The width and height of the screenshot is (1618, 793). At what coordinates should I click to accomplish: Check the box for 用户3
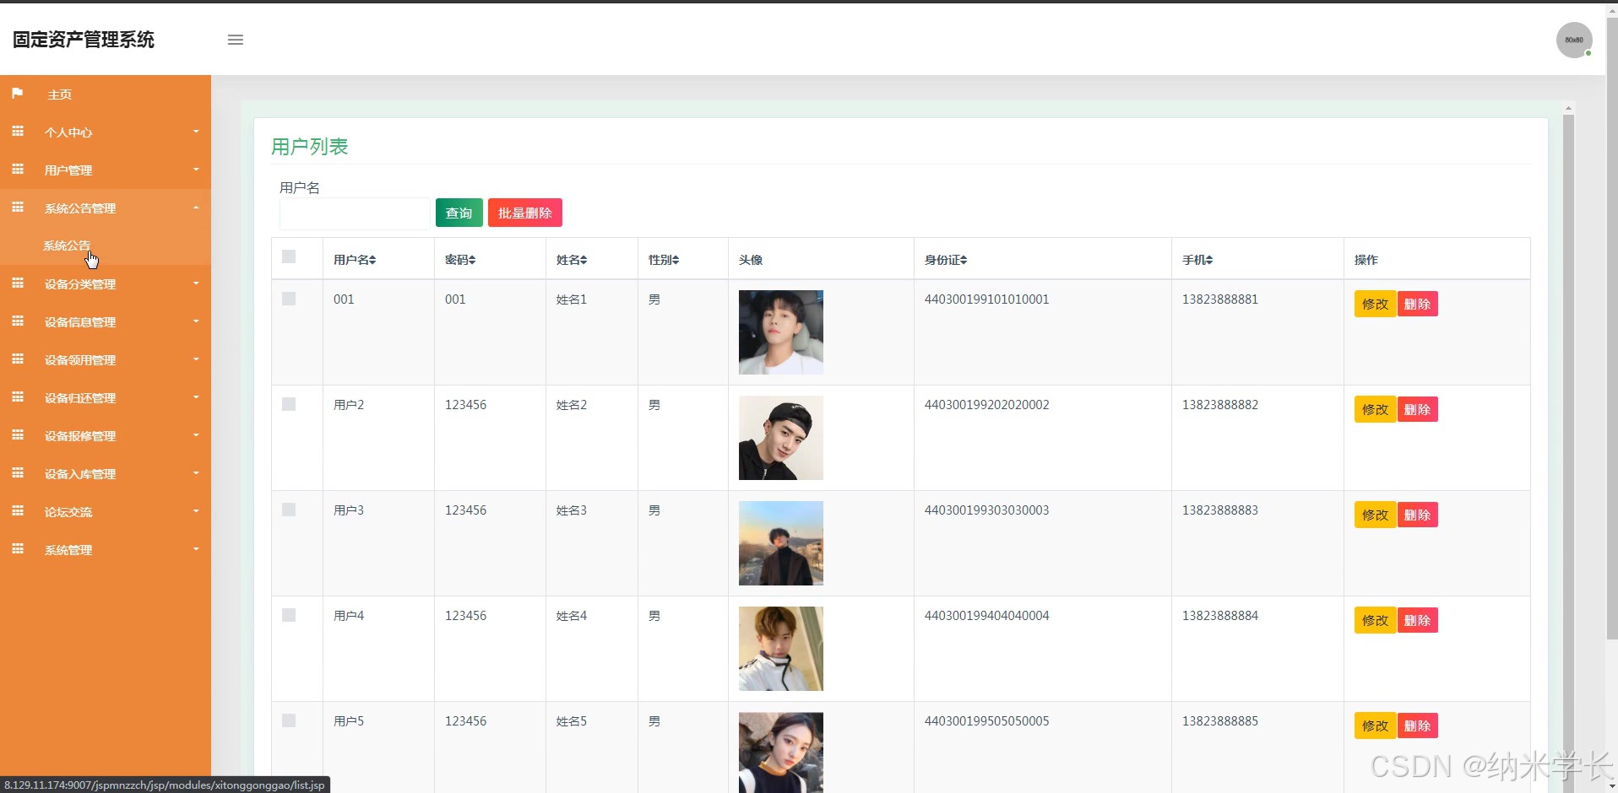tap(289, 510)
